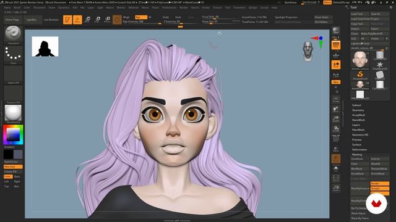Image resolution: width=396 pixels, height=222 pixels.
Task: Click the black secondary color swatch
Action: pyautogui.click(x=8, y=154)
